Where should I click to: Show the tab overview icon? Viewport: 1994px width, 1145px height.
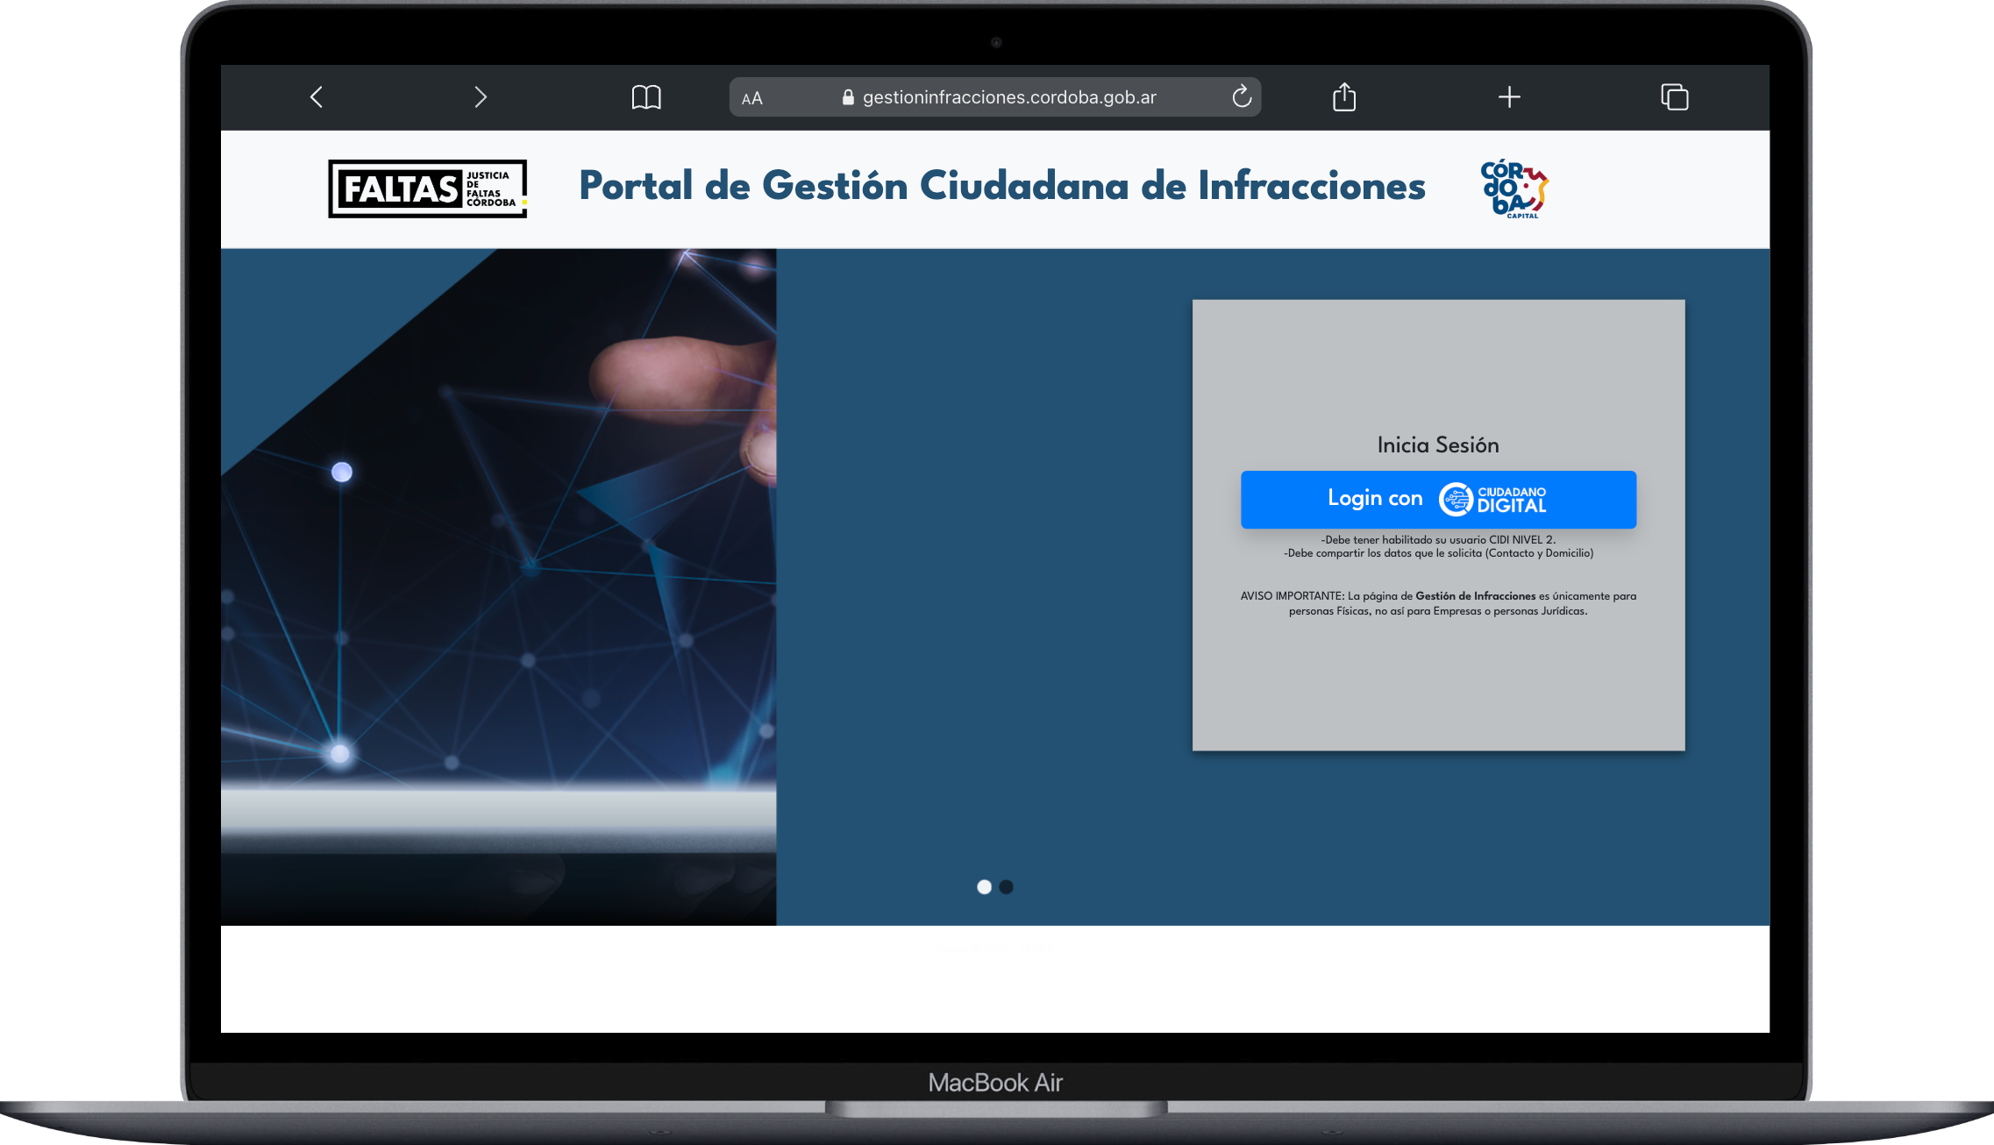tap(1675, 96)
